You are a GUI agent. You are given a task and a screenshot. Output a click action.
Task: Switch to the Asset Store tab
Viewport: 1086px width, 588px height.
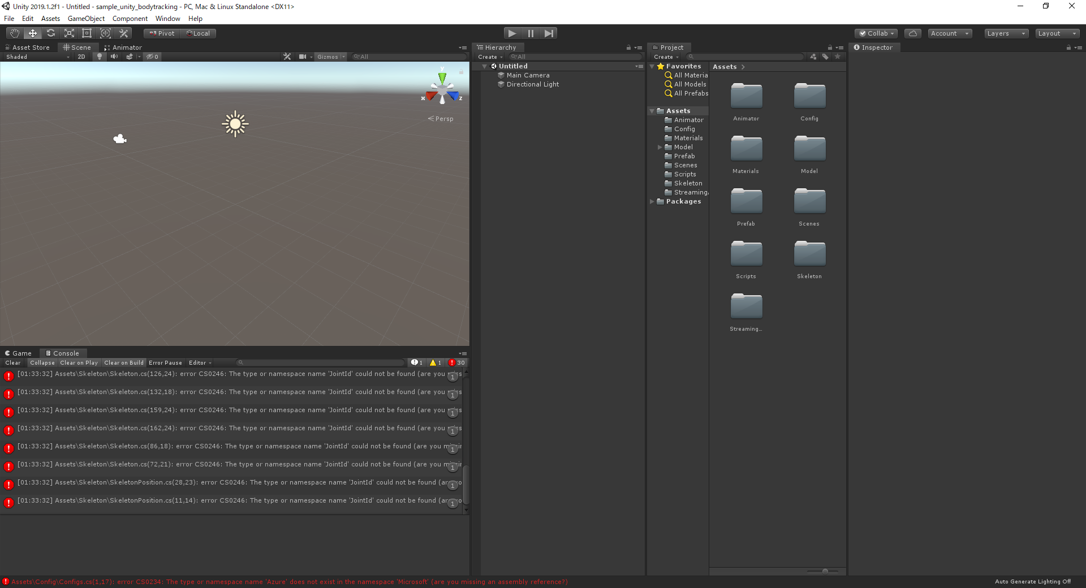point(27,47)
